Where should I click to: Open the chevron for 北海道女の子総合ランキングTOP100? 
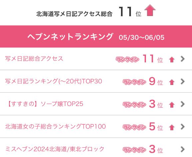point(183,127)
